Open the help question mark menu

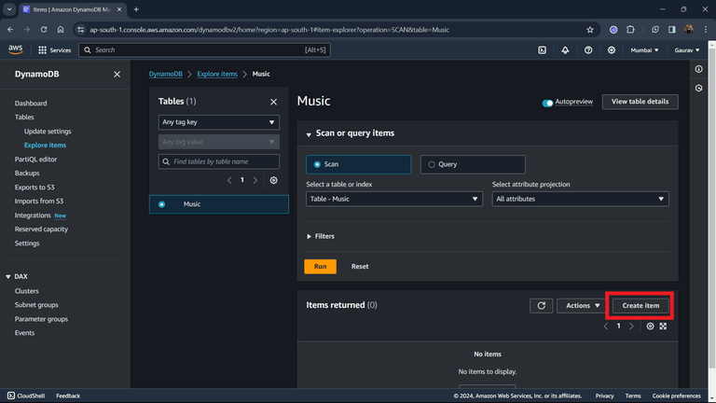click(x=588, y=50)
